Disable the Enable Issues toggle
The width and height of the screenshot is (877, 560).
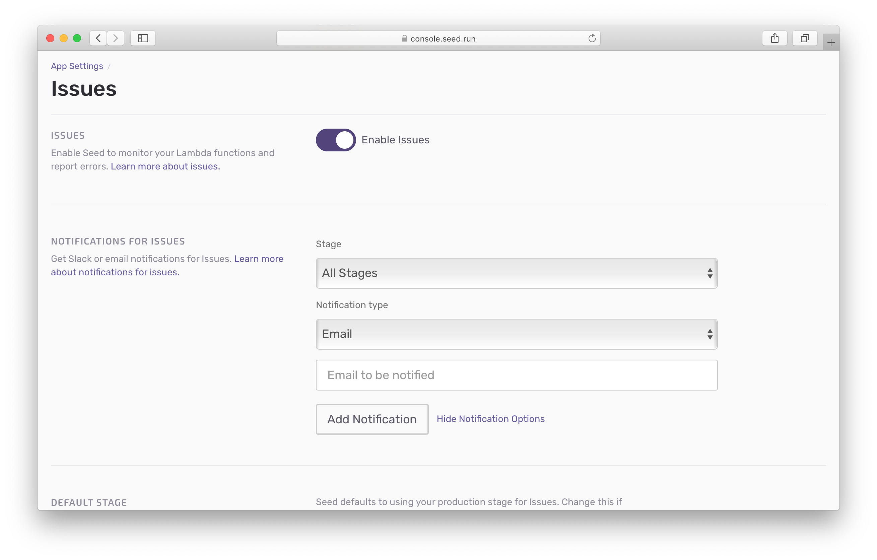tap(335, 139)
